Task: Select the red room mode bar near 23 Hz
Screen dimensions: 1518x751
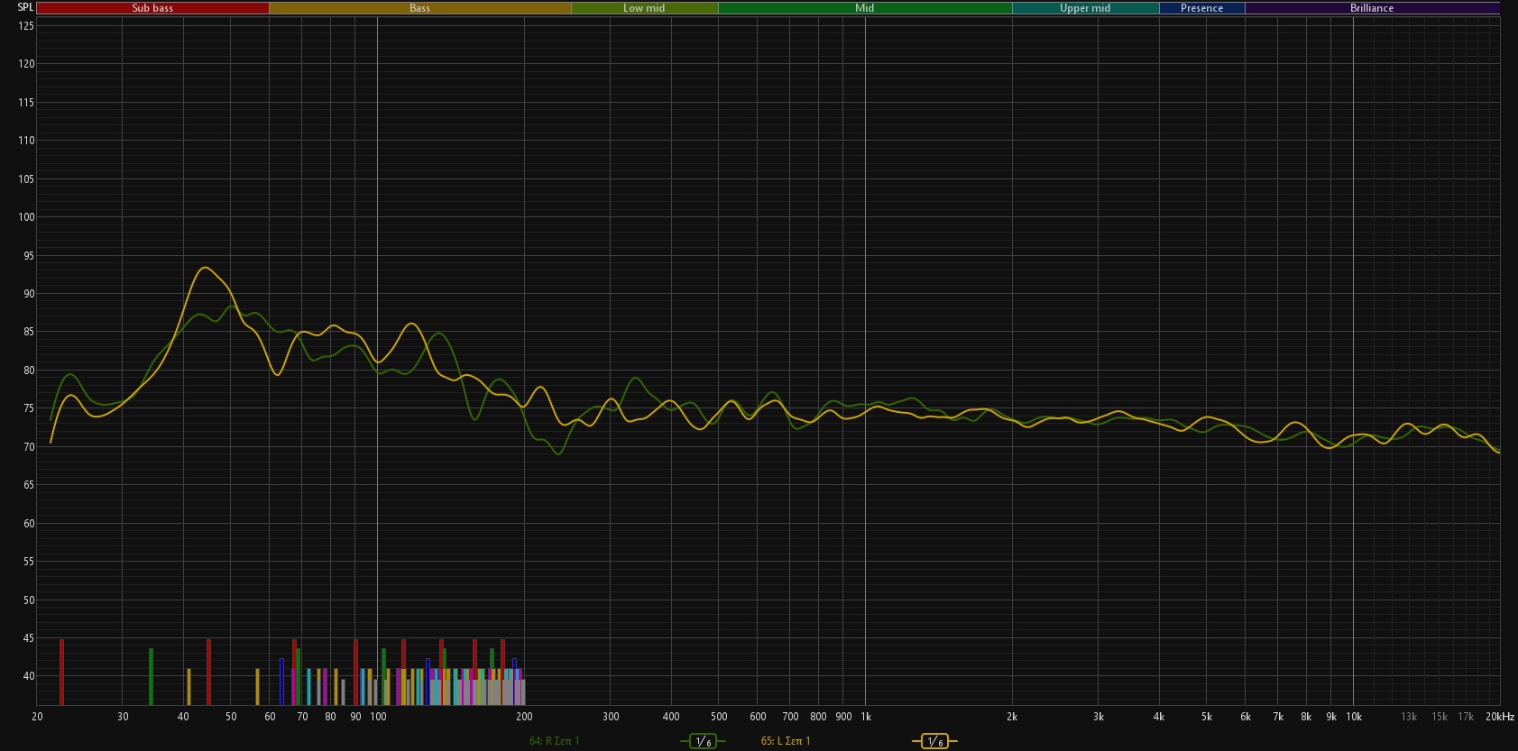Action: pos(61,672)
